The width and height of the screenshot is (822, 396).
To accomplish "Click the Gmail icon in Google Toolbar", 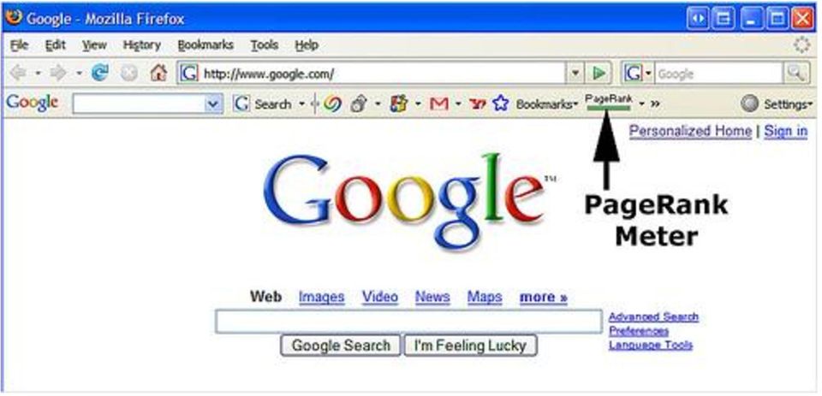I will coord(438,103).
